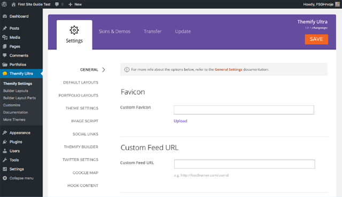Click the home icon beside site name
Image resolution: width=342 pixels, height=197 pixels.
click(13, 4)
